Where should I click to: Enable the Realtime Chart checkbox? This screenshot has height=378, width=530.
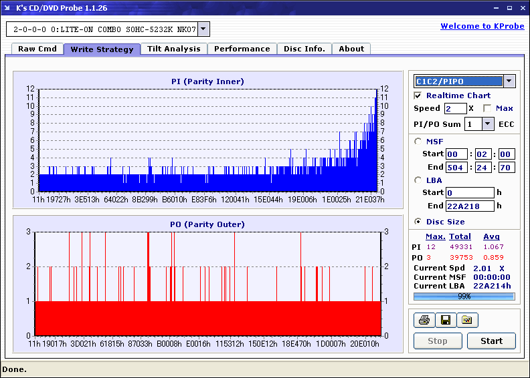(418, 96)
